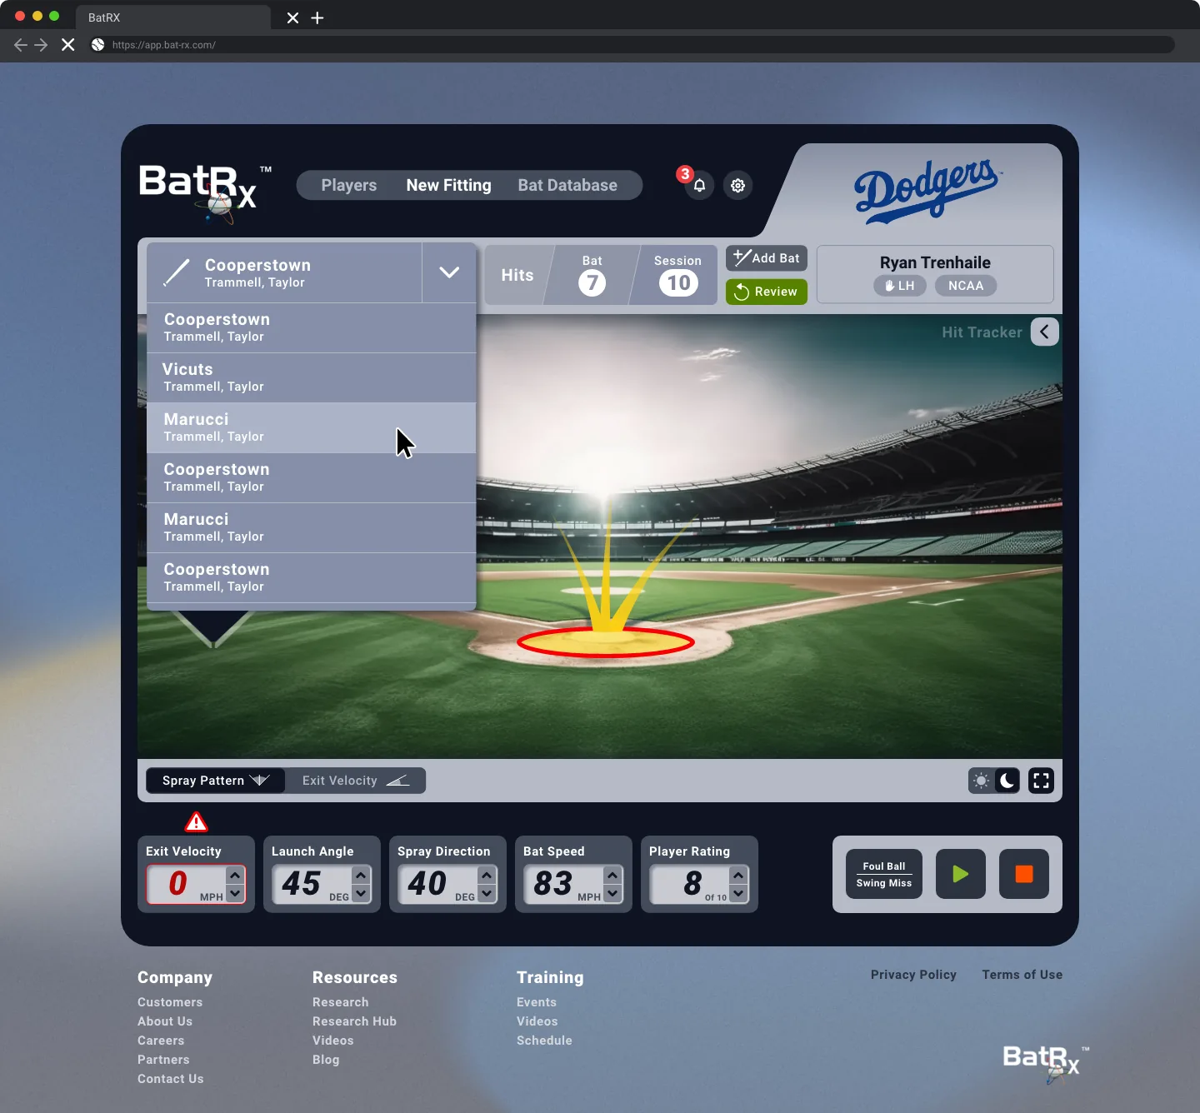
Task: Switch to dark mode moon toggle
Action: [x=1007, y=781]
